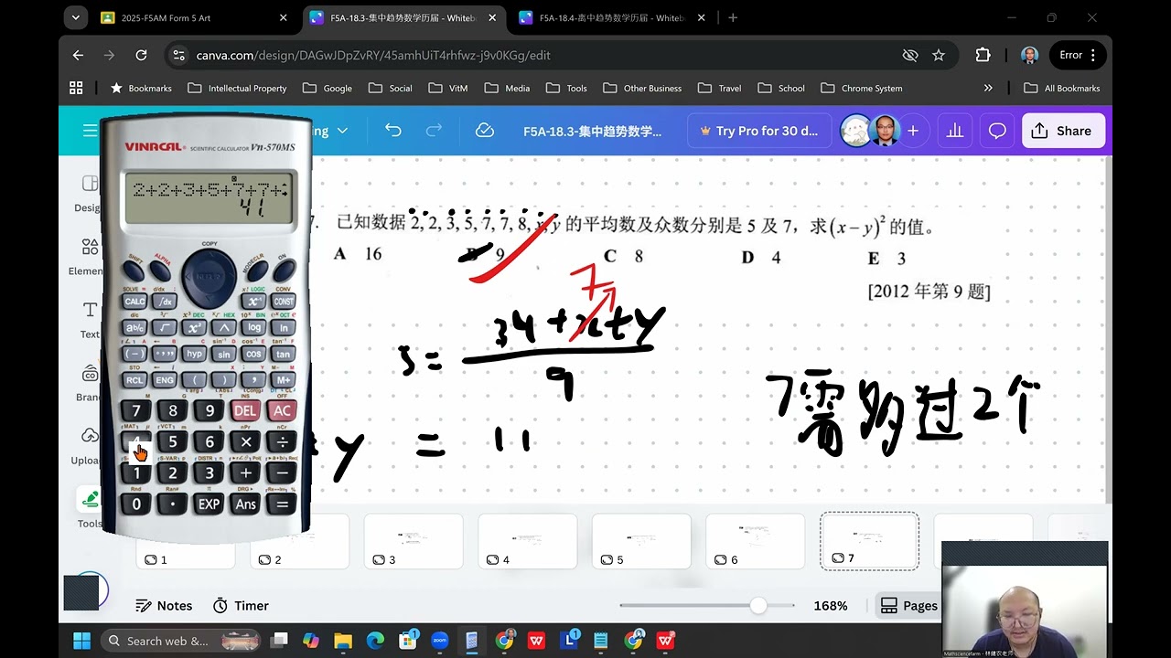Open a new Chrome tab
The height and width of the screenshot is (658, 1171).
(x=733, y=17)
